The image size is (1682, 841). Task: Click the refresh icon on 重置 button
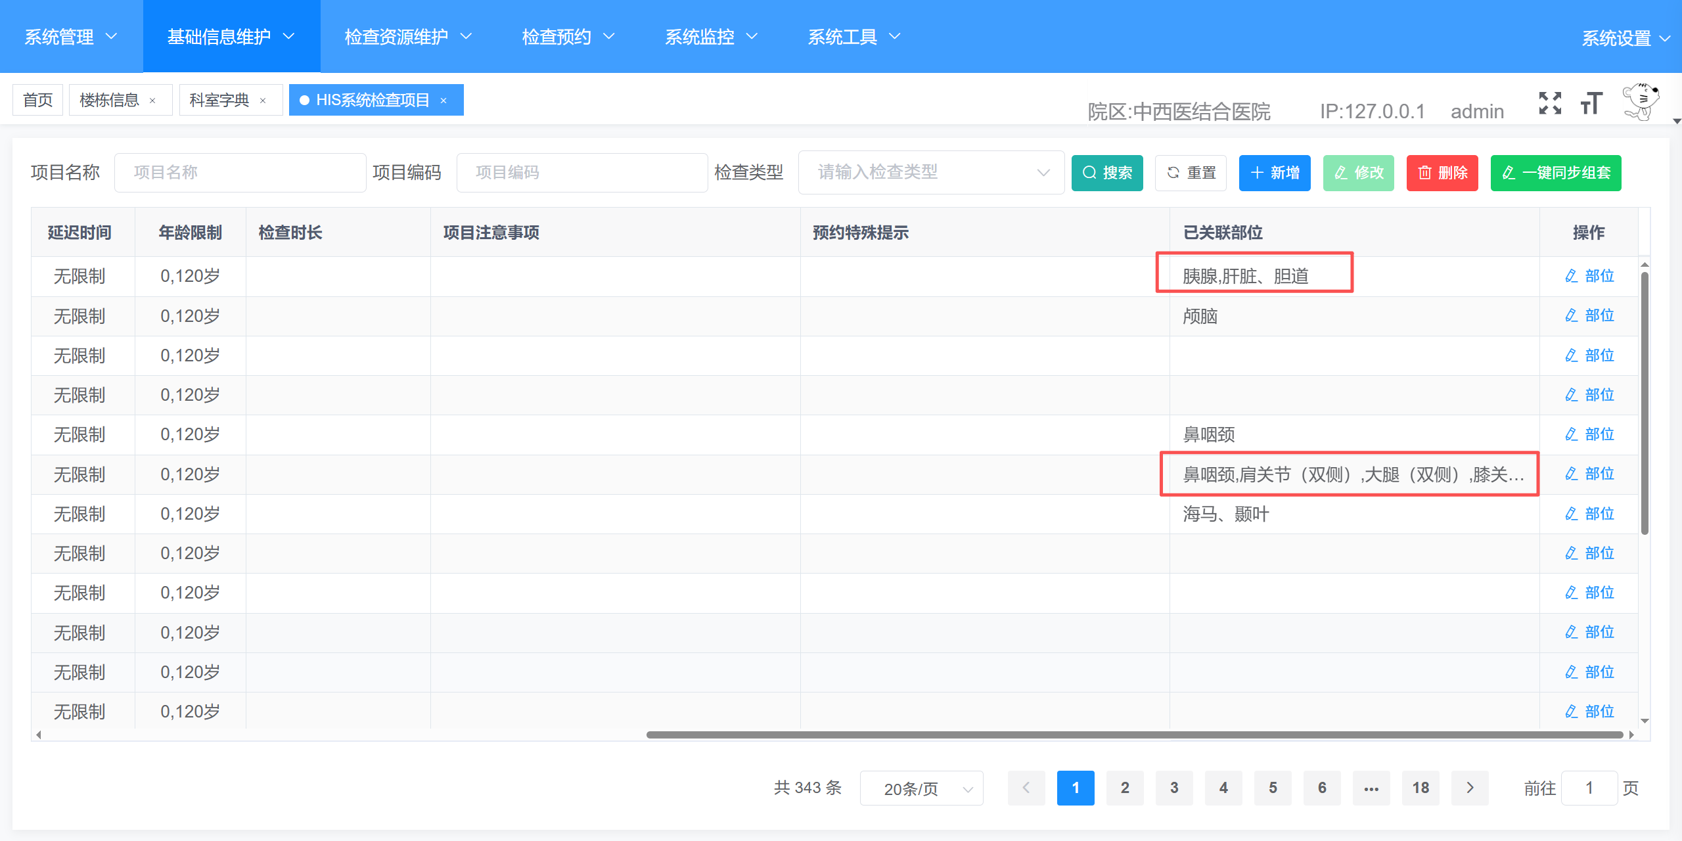pos(1173,173)
